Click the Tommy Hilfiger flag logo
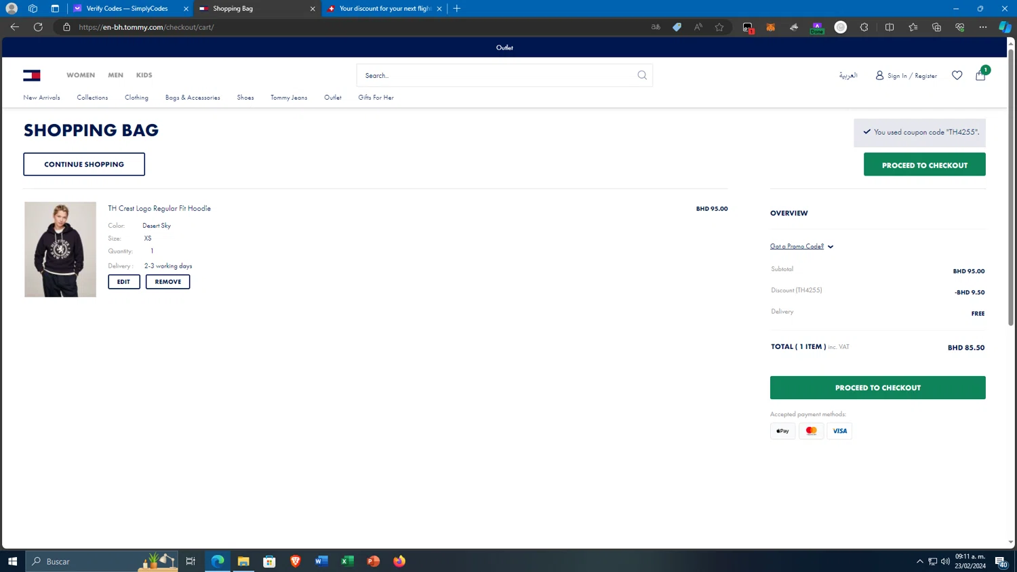The height and width of the screenshot is (572, 1017). coord(32,75)
